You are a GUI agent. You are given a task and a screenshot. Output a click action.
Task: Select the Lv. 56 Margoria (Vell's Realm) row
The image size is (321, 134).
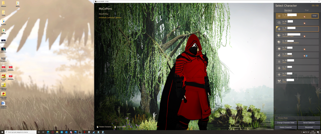tap(297, 42)
